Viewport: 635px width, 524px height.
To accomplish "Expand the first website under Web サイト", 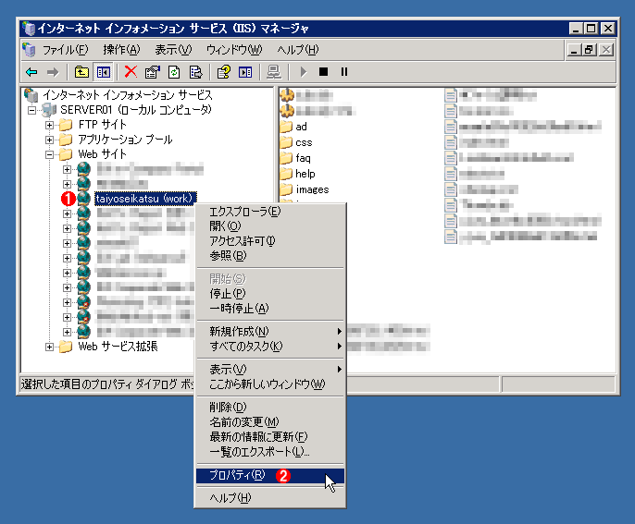I will coord(68,169).
